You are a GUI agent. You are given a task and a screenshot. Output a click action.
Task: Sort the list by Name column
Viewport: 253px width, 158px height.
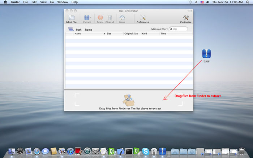89,34
